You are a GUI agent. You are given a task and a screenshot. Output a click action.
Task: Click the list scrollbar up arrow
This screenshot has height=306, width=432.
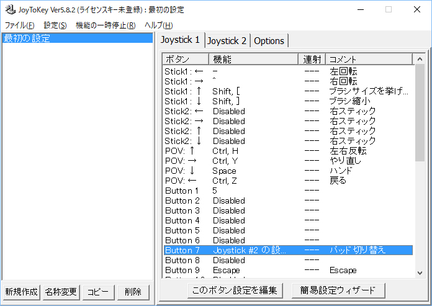[x=420, y=59]
